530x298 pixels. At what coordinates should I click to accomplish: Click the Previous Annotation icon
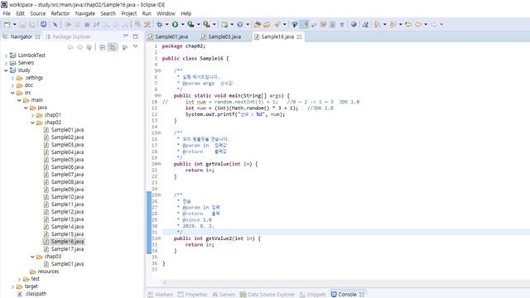(393, 24)
